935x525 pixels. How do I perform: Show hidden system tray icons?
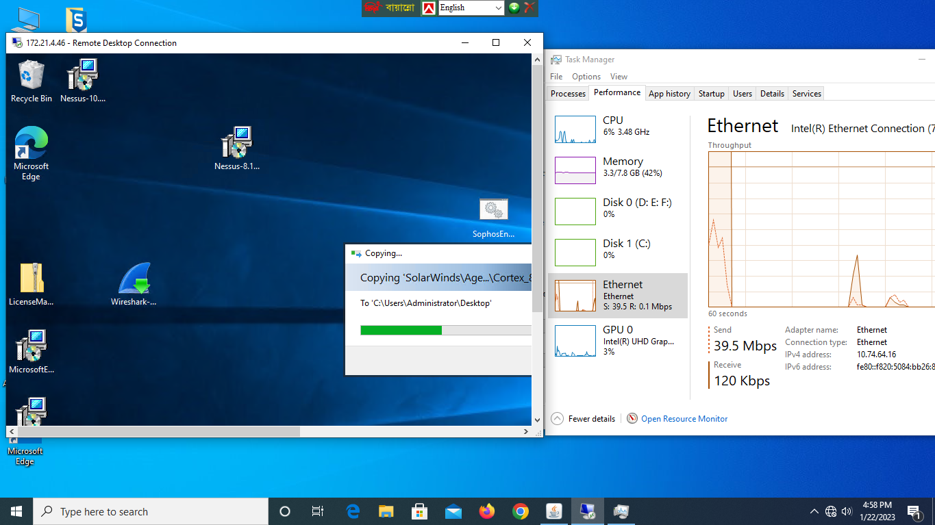[x=814, y=511]
